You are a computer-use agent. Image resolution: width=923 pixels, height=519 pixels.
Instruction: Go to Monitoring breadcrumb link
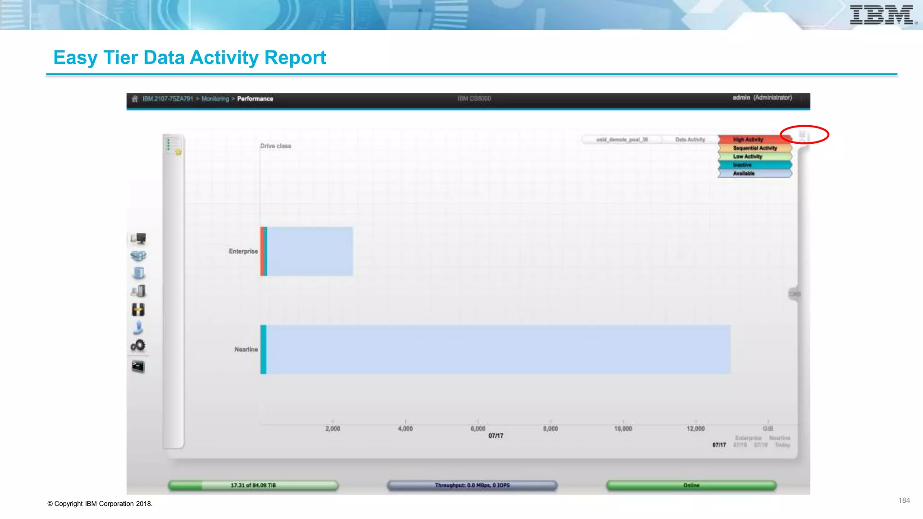(215, 99)
